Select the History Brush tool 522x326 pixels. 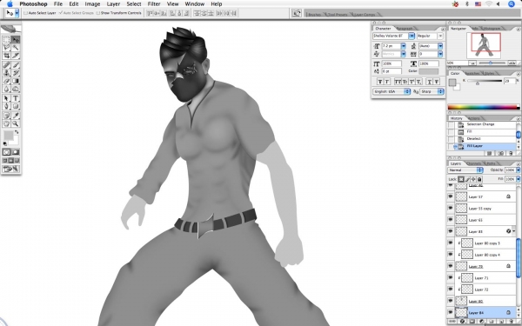[16, 73]
